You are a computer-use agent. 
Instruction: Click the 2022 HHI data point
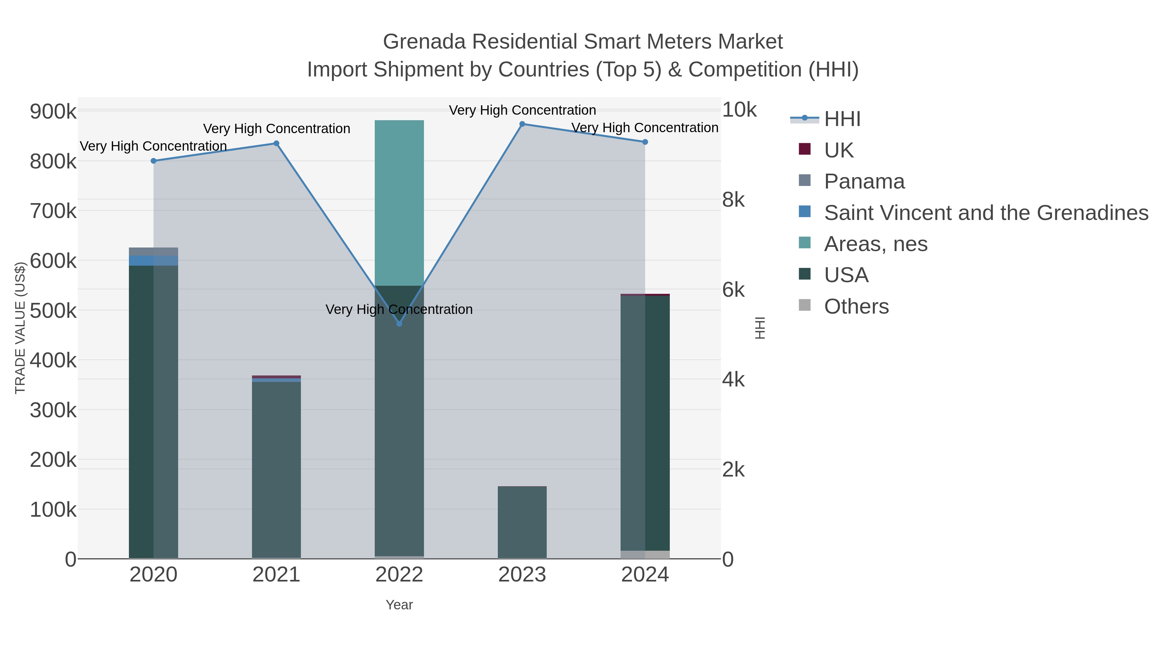(399, 324)
